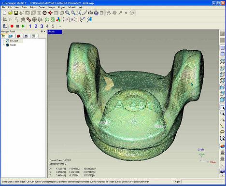Click the colored shapes icon in points toolbar
The width and height of the screenshot is (226, 186).
[x=58, y=20]
